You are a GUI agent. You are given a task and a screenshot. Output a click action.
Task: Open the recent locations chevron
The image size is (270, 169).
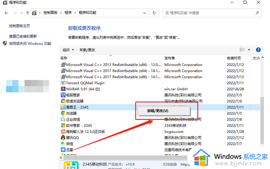pyautogui.click(x=22, y=13)
